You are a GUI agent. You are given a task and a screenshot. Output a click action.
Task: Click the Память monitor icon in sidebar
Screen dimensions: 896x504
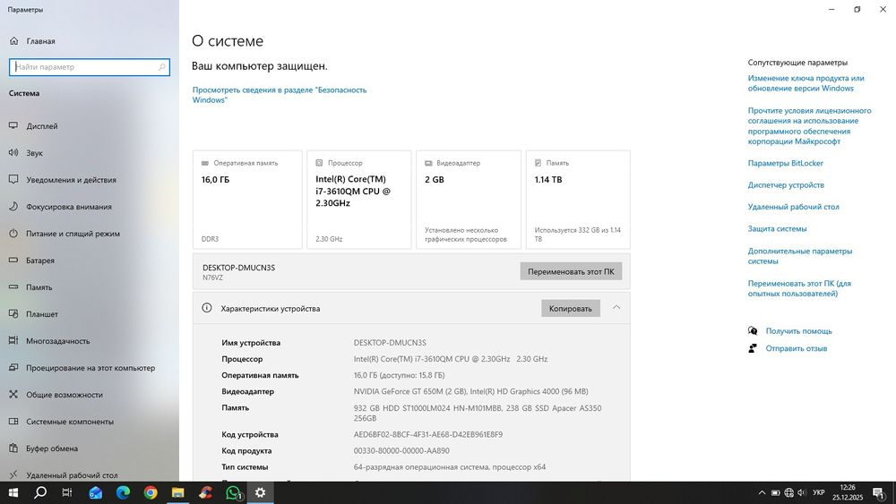pos(13,287)
